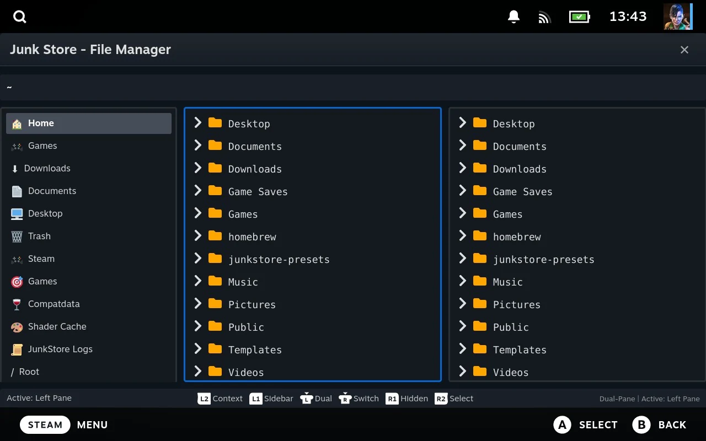
Task: Click the house icon beside Home
Action: 17,123
